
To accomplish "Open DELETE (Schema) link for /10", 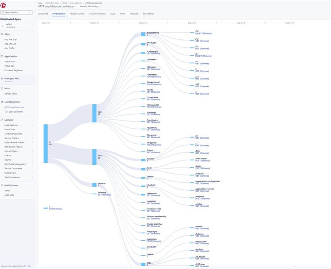I will point(204,34).
